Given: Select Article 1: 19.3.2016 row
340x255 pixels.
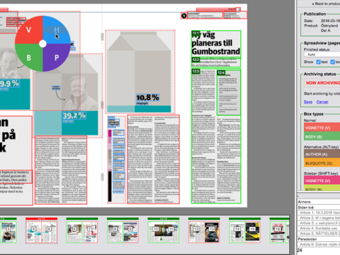Looking at the screenshot, I should 318,212.
